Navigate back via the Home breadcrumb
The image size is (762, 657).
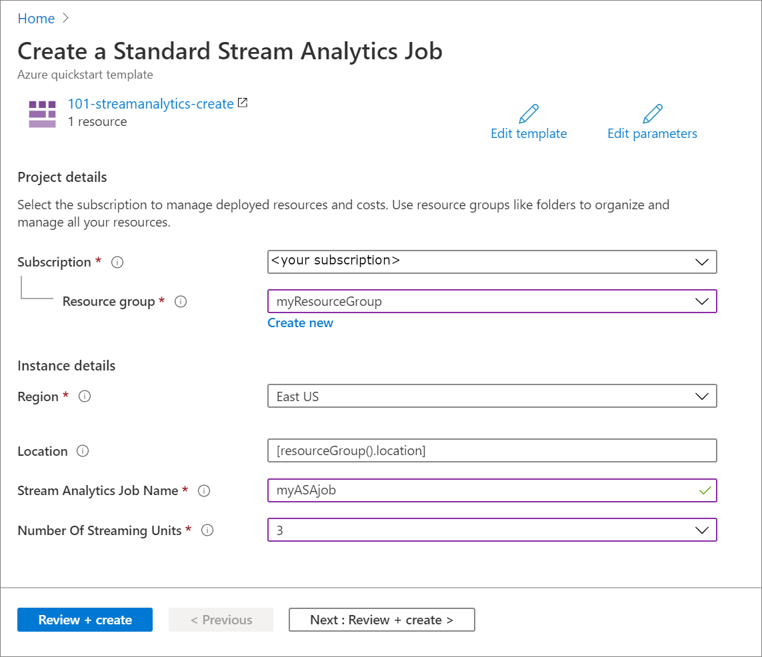coord(36,19)
